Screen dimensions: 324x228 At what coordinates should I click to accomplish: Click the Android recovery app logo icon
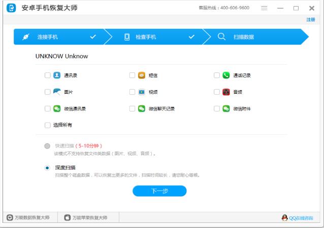(x=11, y=8)
